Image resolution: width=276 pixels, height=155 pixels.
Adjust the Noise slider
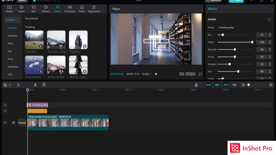click(x=235, y=57)
